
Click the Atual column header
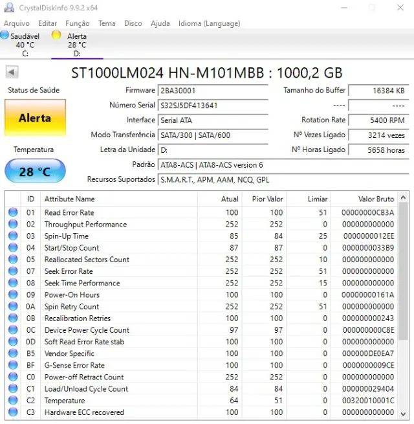(x=220, y=199)
